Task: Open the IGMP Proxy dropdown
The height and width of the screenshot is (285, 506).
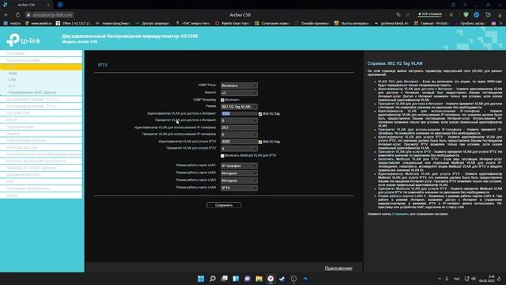Action: (x=239, y=85)
